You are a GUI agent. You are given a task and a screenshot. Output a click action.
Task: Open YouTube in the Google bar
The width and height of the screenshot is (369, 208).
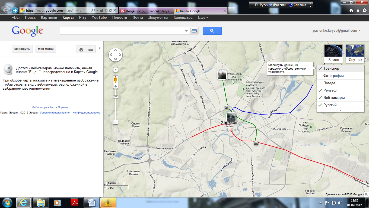(99, 17)
